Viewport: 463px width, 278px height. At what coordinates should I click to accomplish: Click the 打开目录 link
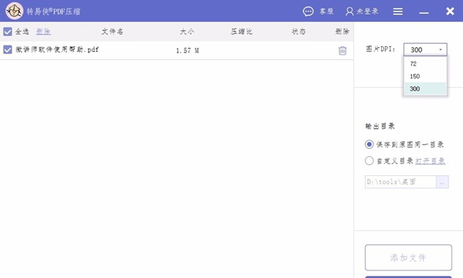pyautogui.click(x=431, y=161)
